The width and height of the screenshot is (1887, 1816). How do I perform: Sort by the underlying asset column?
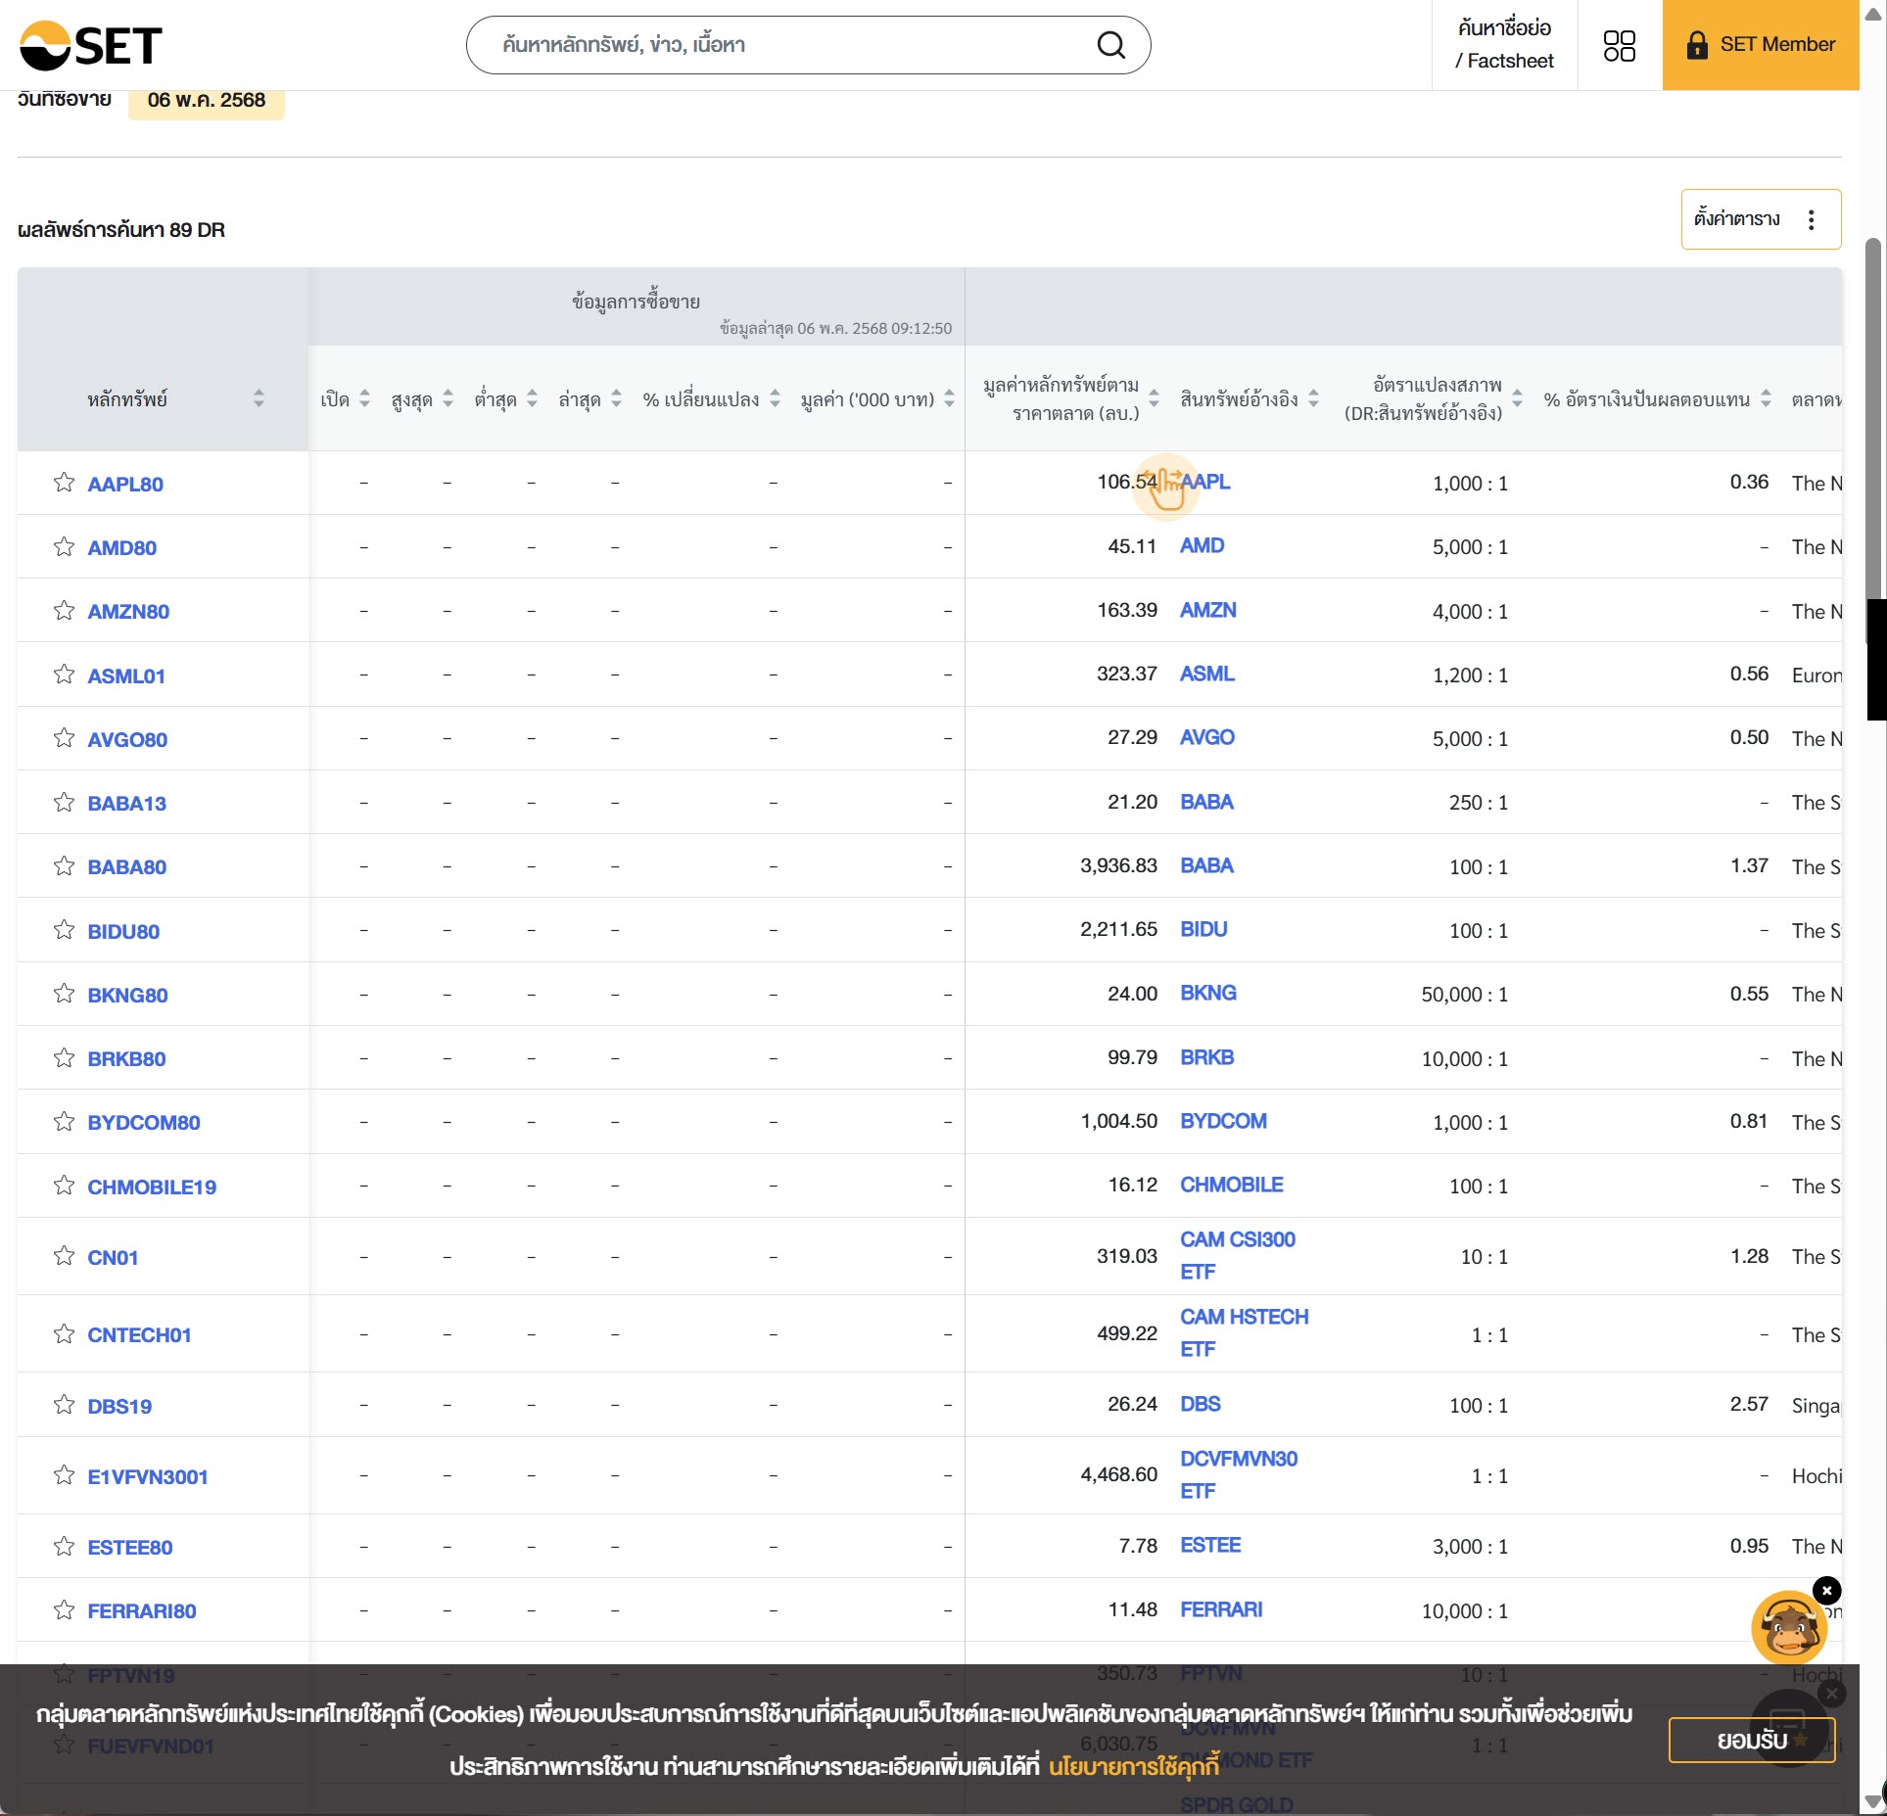coord(1313,398)
